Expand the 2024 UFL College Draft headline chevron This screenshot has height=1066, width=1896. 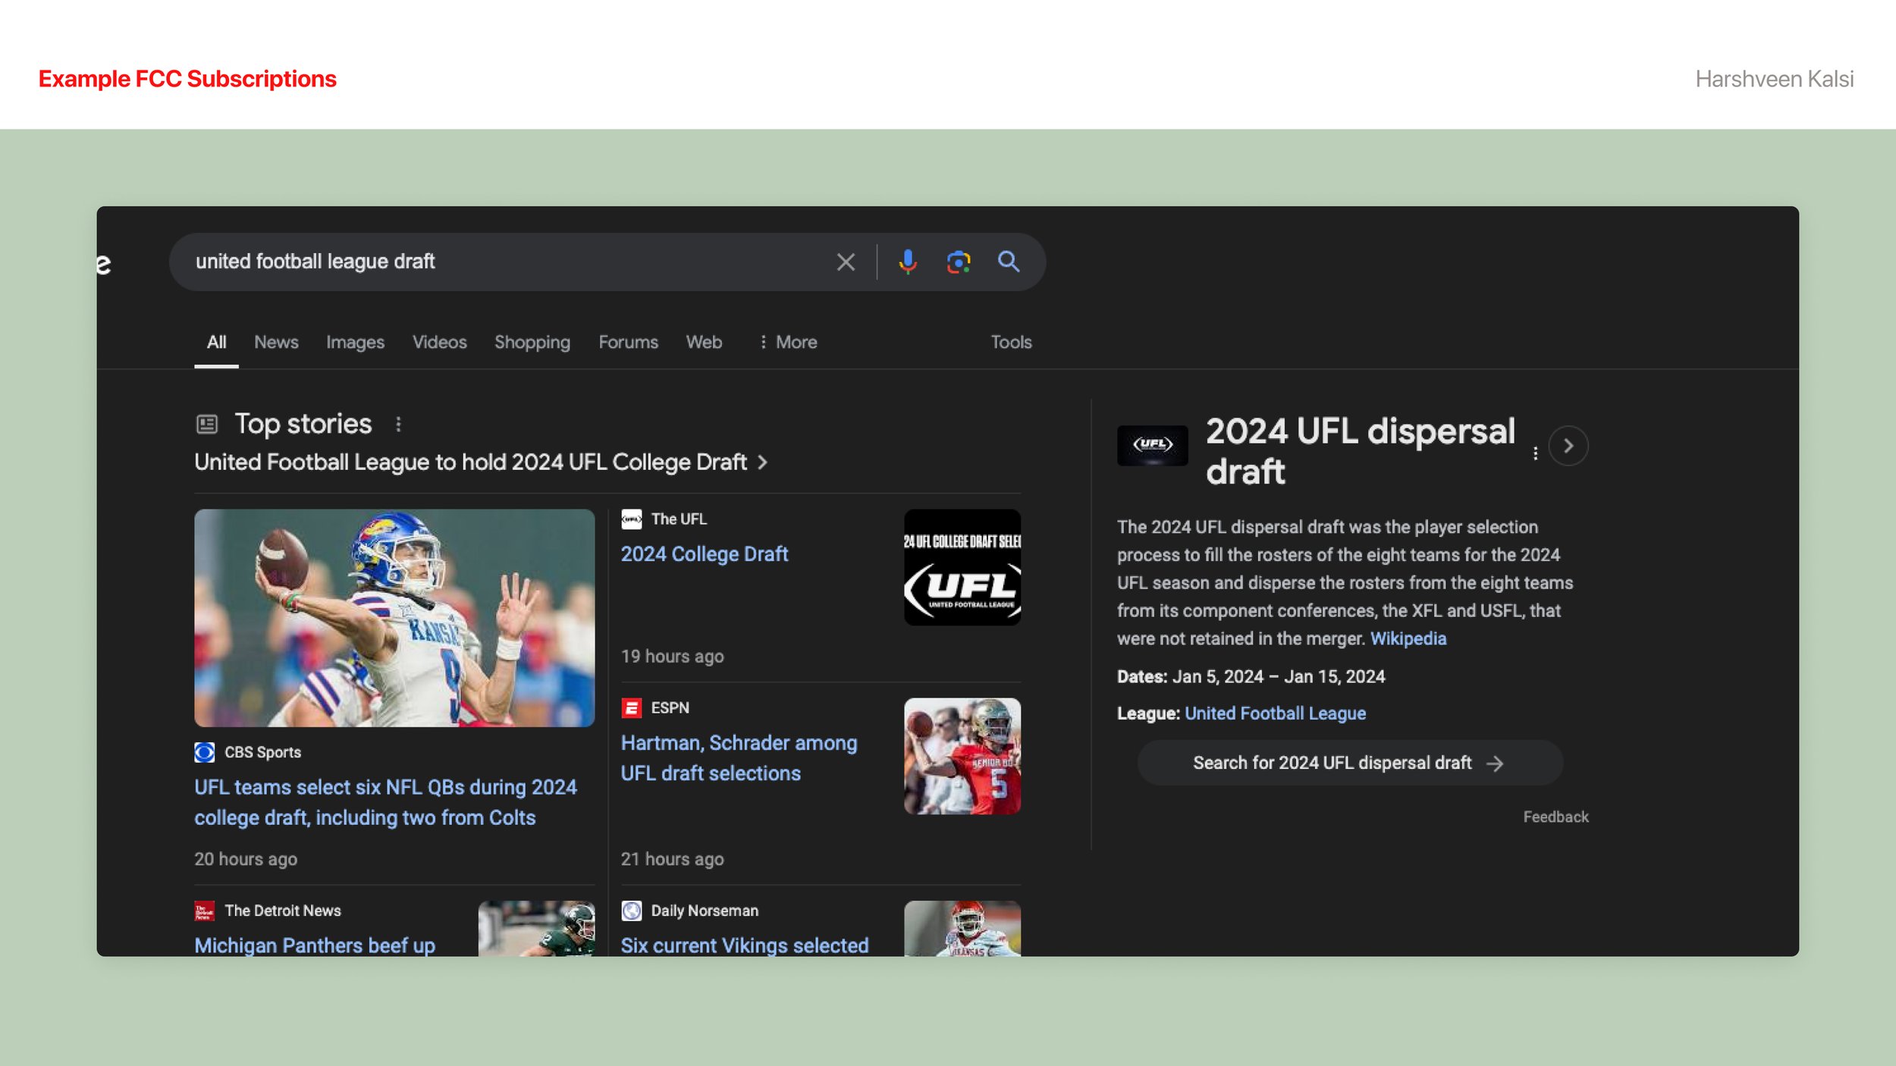763,462
